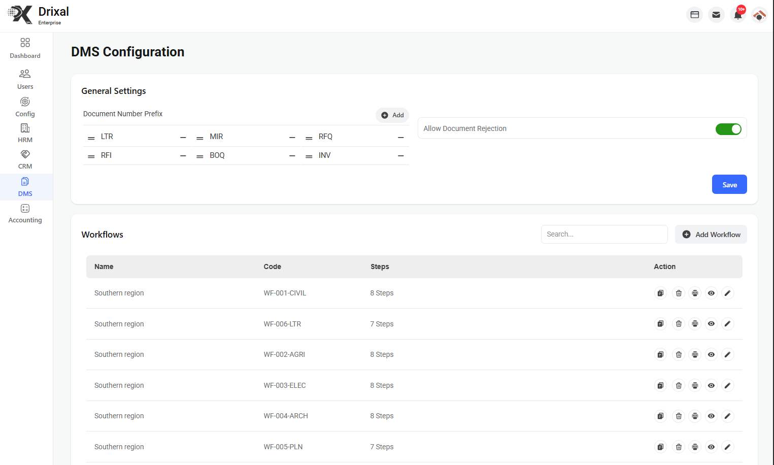The width and height of the screenshot is (774, 465).
Task: Disable Allow Document Rejection
Action: 729,129
